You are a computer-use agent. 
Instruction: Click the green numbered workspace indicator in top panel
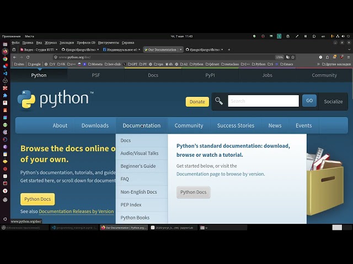pyautogui.click(x=279, y=36)
